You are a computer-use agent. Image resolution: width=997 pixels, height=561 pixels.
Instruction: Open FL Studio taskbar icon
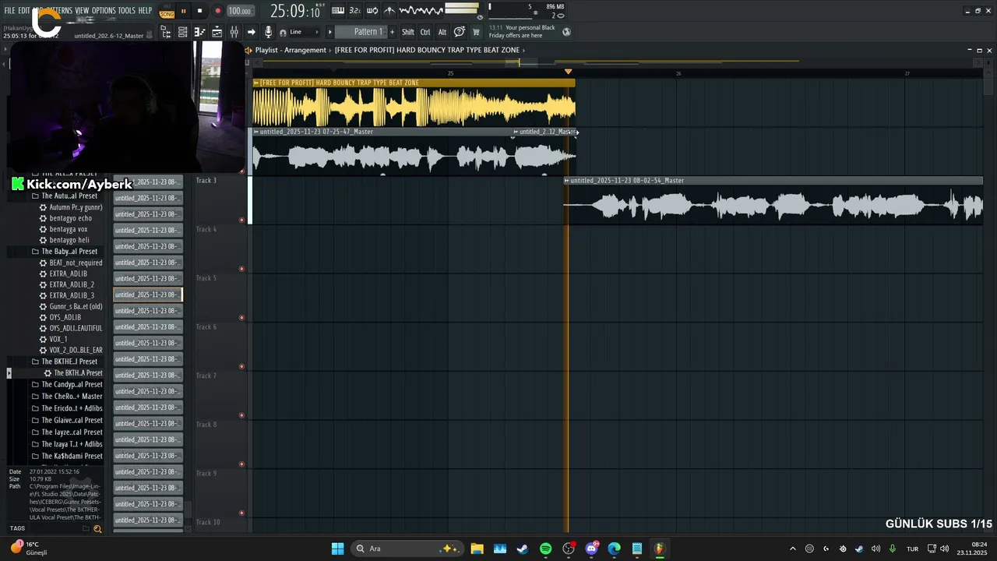[x=660, y=549]
